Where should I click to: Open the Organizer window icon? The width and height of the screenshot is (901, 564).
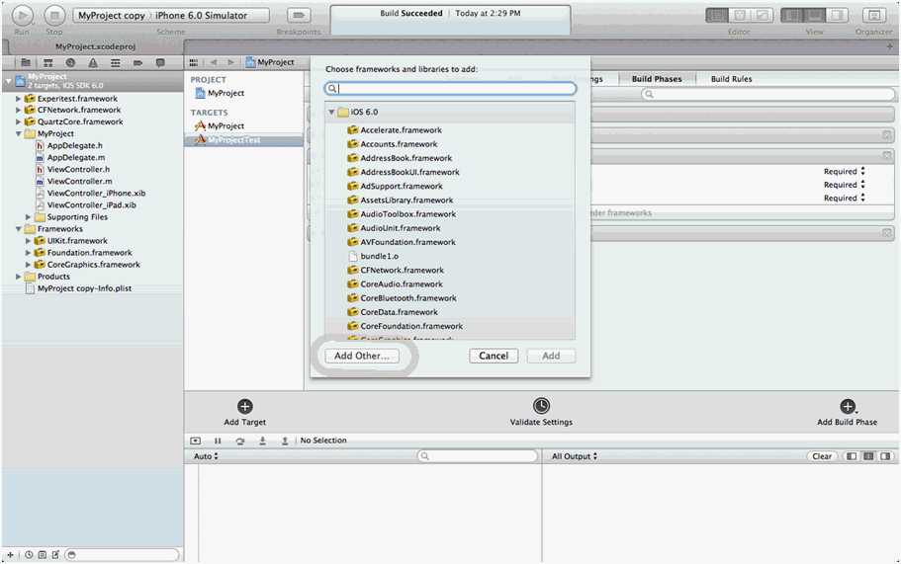873,16
